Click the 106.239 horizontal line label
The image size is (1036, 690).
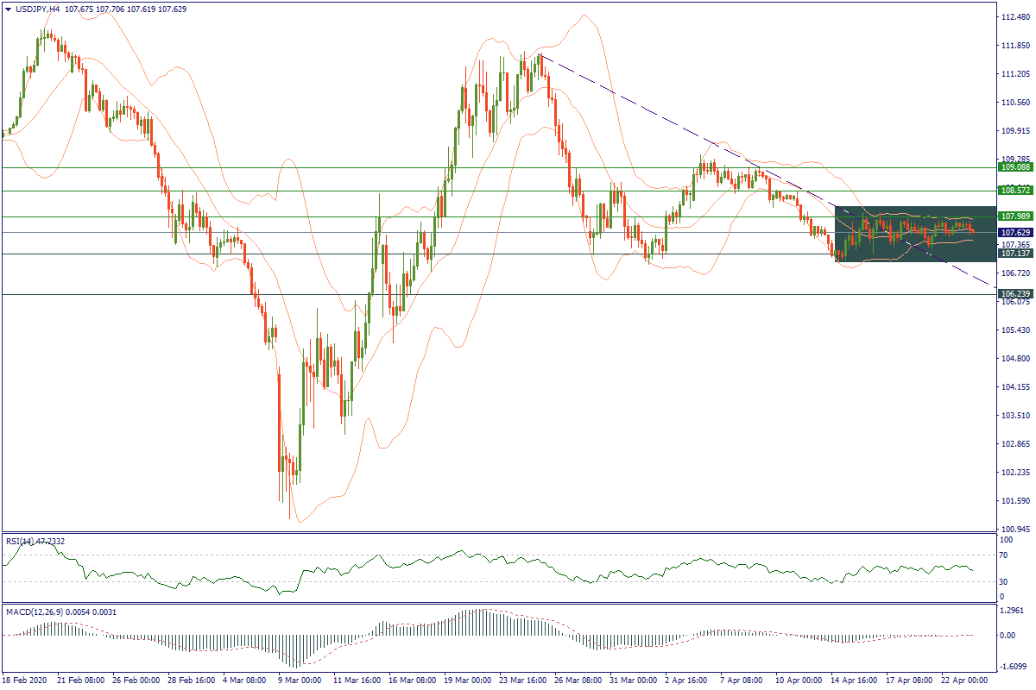[x=1013, y=294]
